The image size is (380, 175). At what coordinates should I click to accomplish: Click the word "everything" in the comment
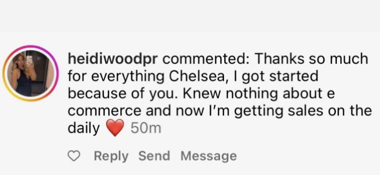pos(122,76)
